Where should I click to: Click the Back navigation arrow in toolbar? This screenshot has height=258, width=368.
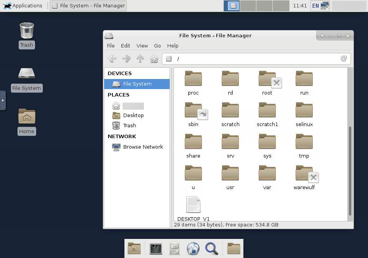(112, 59)
